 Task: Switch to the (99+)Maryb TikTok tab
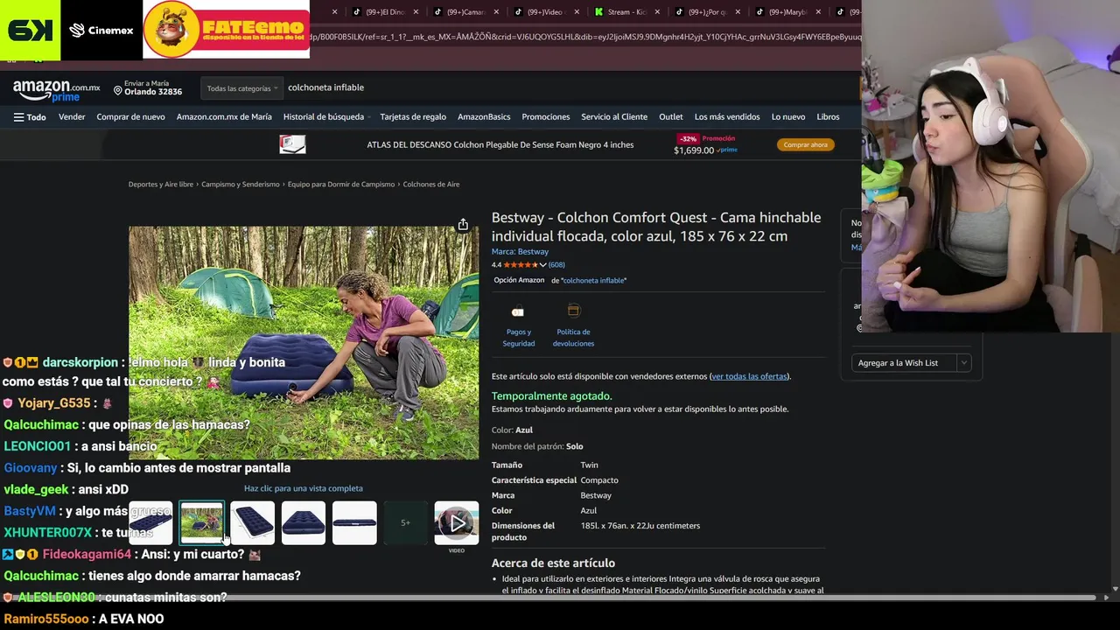click(781, 12)
